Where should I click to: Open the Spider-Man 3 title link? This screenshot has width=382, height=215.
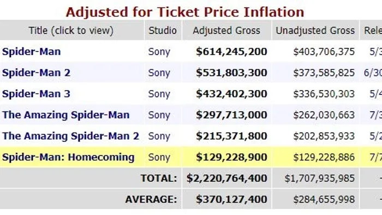tap(37, 94)
